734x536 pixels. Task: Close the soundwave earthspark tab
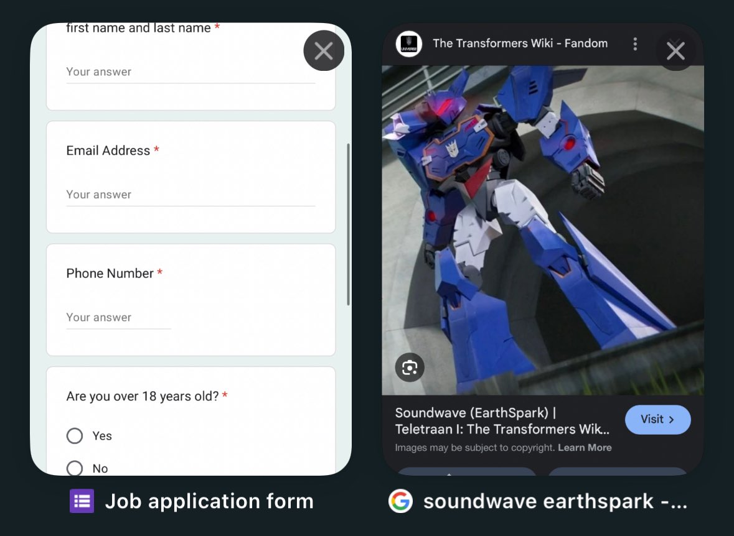tap(675, 50)
